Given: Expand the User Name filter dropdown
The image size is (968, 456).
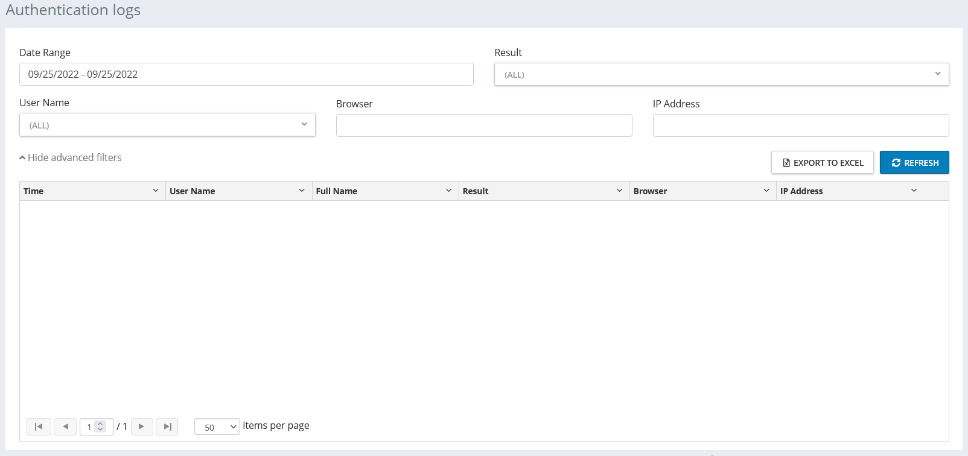Looking at the screenshot, I should pyautogui.click(x=167, y=125).
